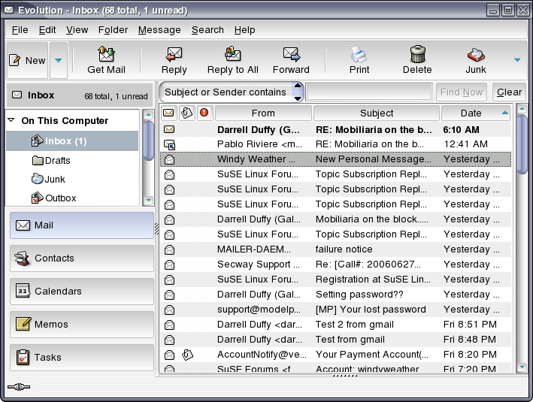Viewport: 533px width, 402px height.
Task: Click the Clear search button
Action: coord(509,92)
